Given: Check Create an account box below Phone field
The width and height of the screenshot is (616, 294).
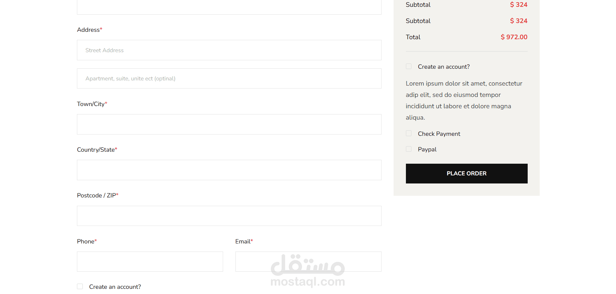Looking at the screenshot, I should [80, 287].
